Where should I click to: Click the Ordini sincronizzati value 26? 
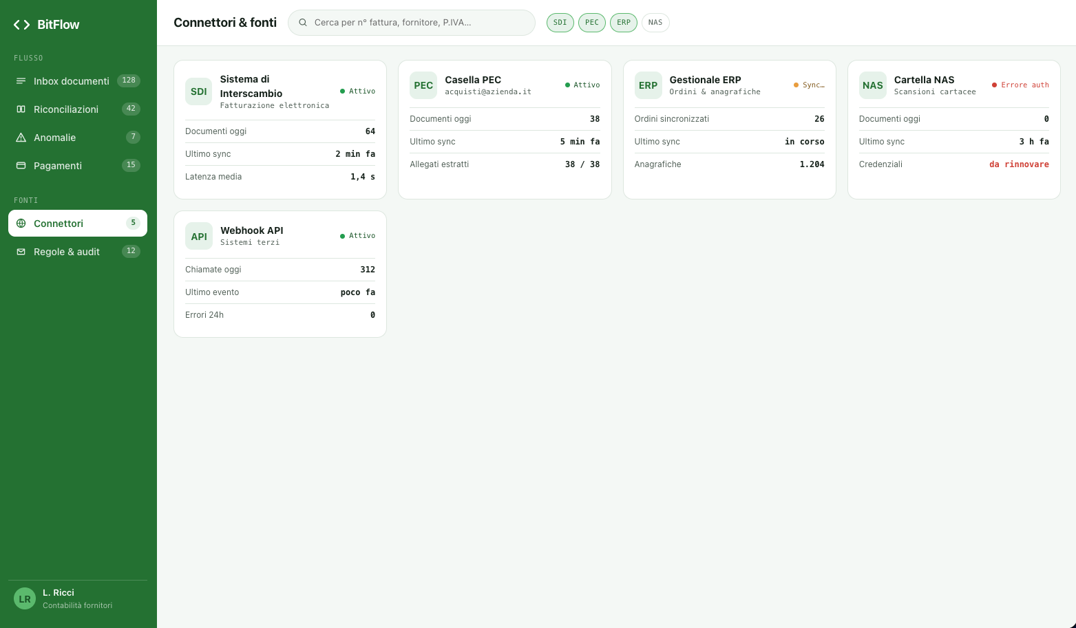[819, 119]
